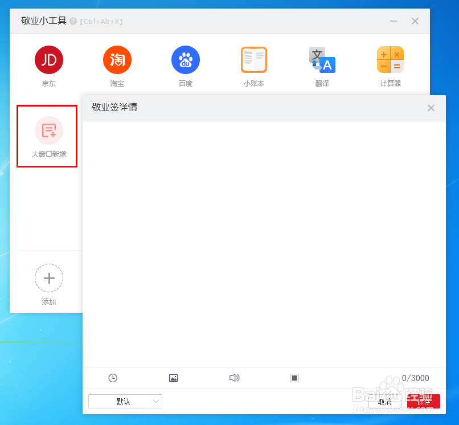Launch the 百度 Baidu shortcut icon
The width and height of the screenshot is (459, 425).
pos(186,60)
